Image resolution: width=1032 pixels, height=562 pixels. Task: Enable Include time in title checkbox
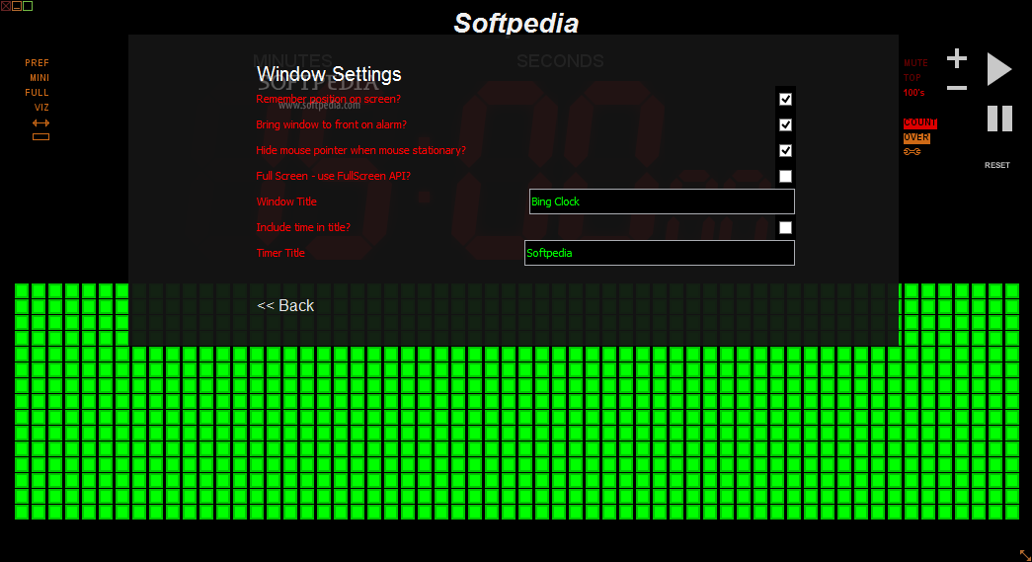(785, 228)
